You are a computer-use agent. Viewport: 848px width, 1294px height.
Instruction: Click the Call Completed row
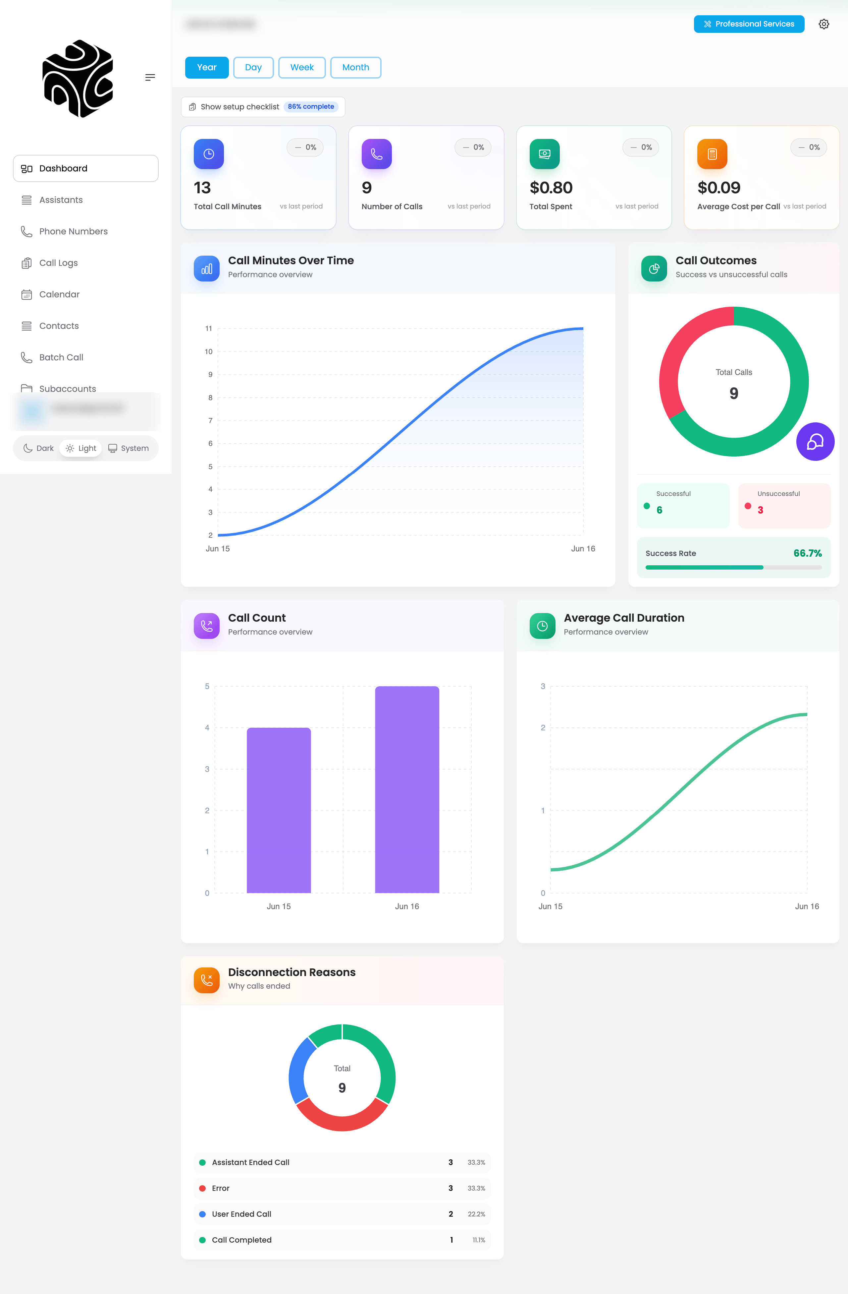[342, 1240]
